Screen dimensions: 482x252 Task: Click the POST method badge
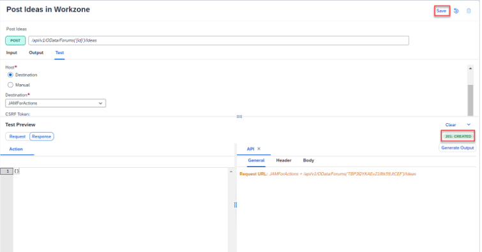[x=15, y=40]
